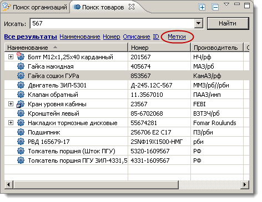The image size is (262, 202).
Task: Expand the Кран уровня кабины row
Action: pyautogui.click(x=11, y=104)
